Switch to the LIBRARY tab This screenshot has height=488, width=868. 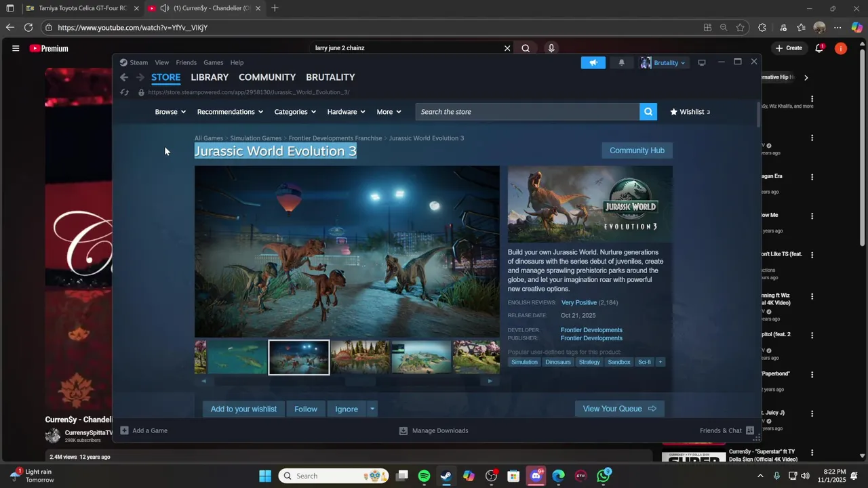pos(210,77)
